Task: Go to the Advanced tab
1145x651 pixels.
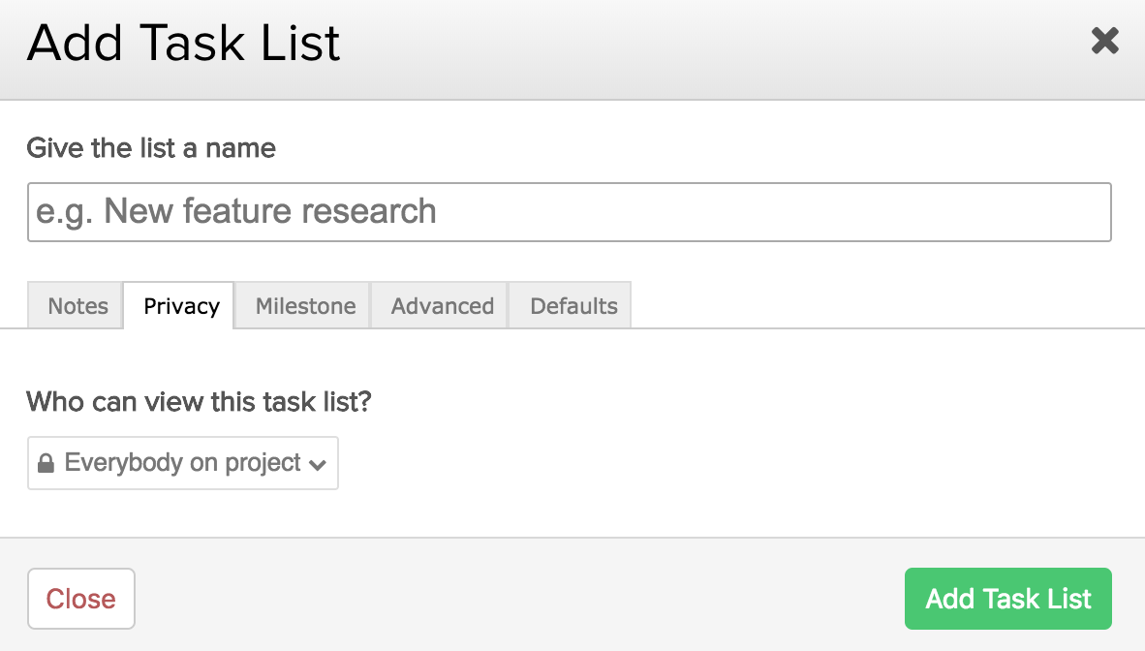Action: pos(442,306)
